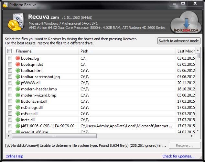
Task: Click the horizontal scrollbar thumb
Action: point(54,136)
